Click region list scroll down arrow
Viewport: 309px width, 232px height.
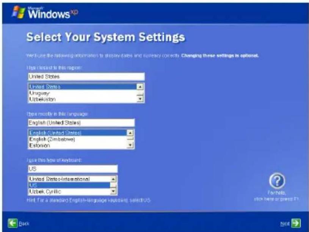[140, 99]
